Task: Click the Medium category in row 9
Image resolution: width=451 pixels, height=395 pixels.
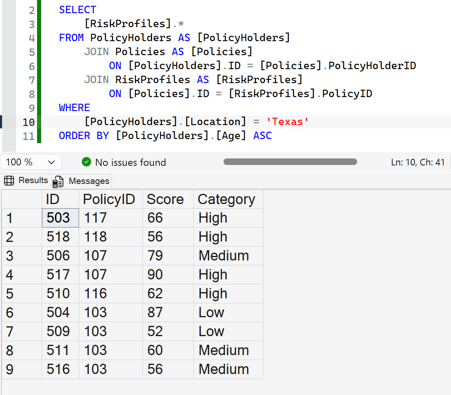Action: click(x=228, y=369)
